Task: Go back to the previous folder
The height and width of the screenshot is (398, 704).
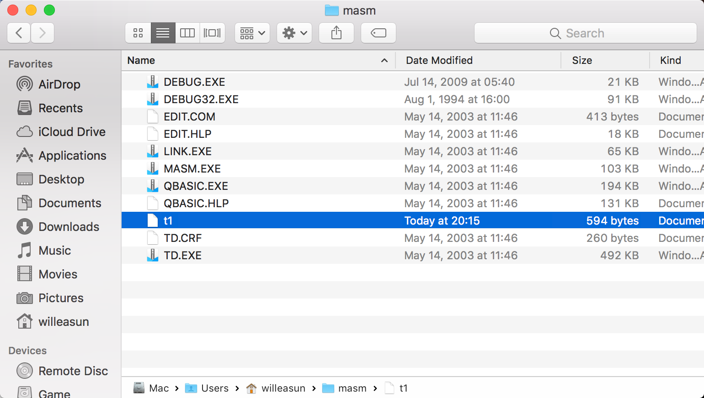Action: pyautogui.click(x=19, y=33)
